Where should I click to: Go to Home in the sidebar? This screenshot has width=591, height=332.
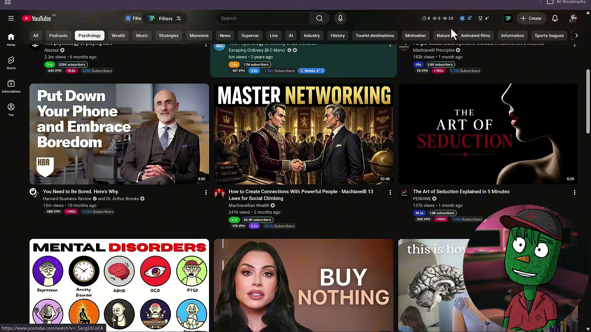point(11,40)
